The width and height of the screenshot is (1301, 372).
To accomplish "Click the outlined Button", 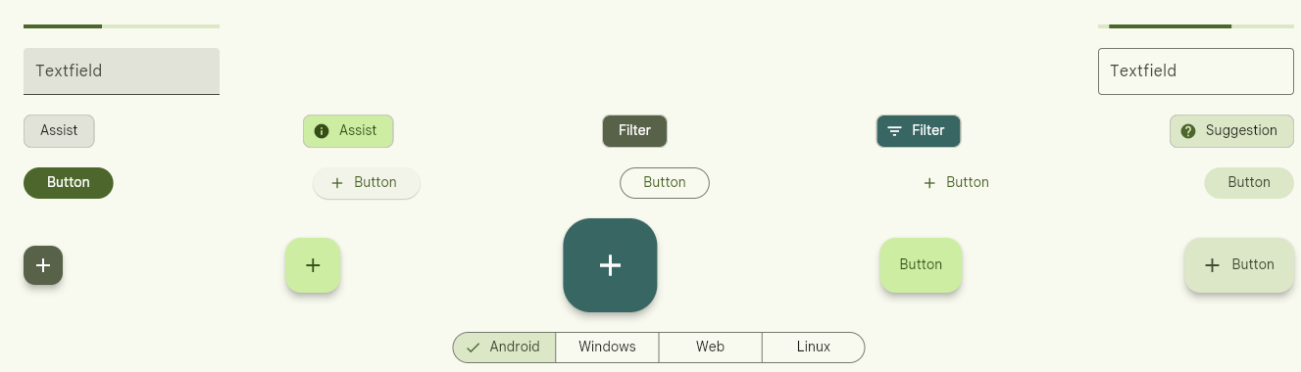I will click(x=664, y=183).
